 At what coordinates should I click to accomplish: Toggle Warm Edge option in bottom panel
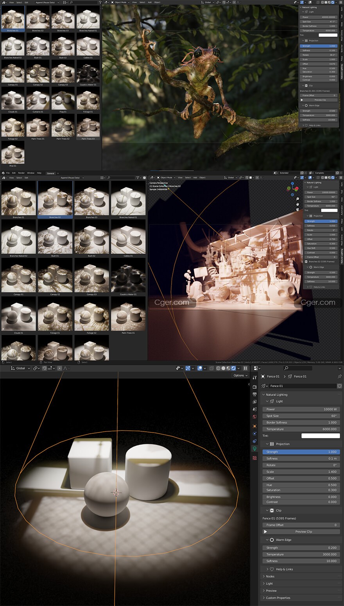tap(272, 540)
